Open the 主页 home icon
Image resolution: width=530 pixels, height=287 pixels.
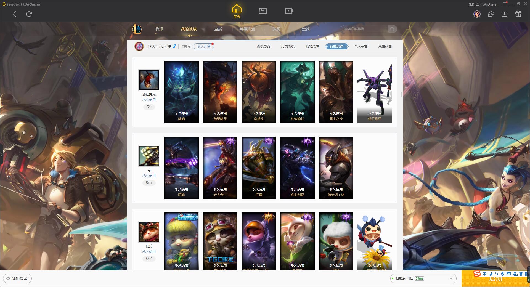pos(237,11)
